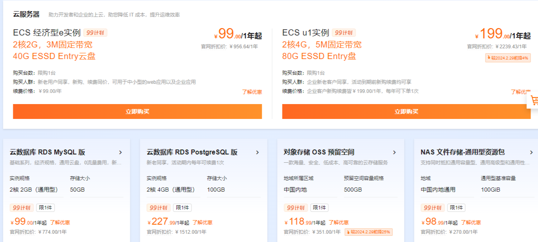The image size is (538, 242).
Task: Click 官网折扣价 ¥2239.43/1年 text
Action: (x=497, y=47)
